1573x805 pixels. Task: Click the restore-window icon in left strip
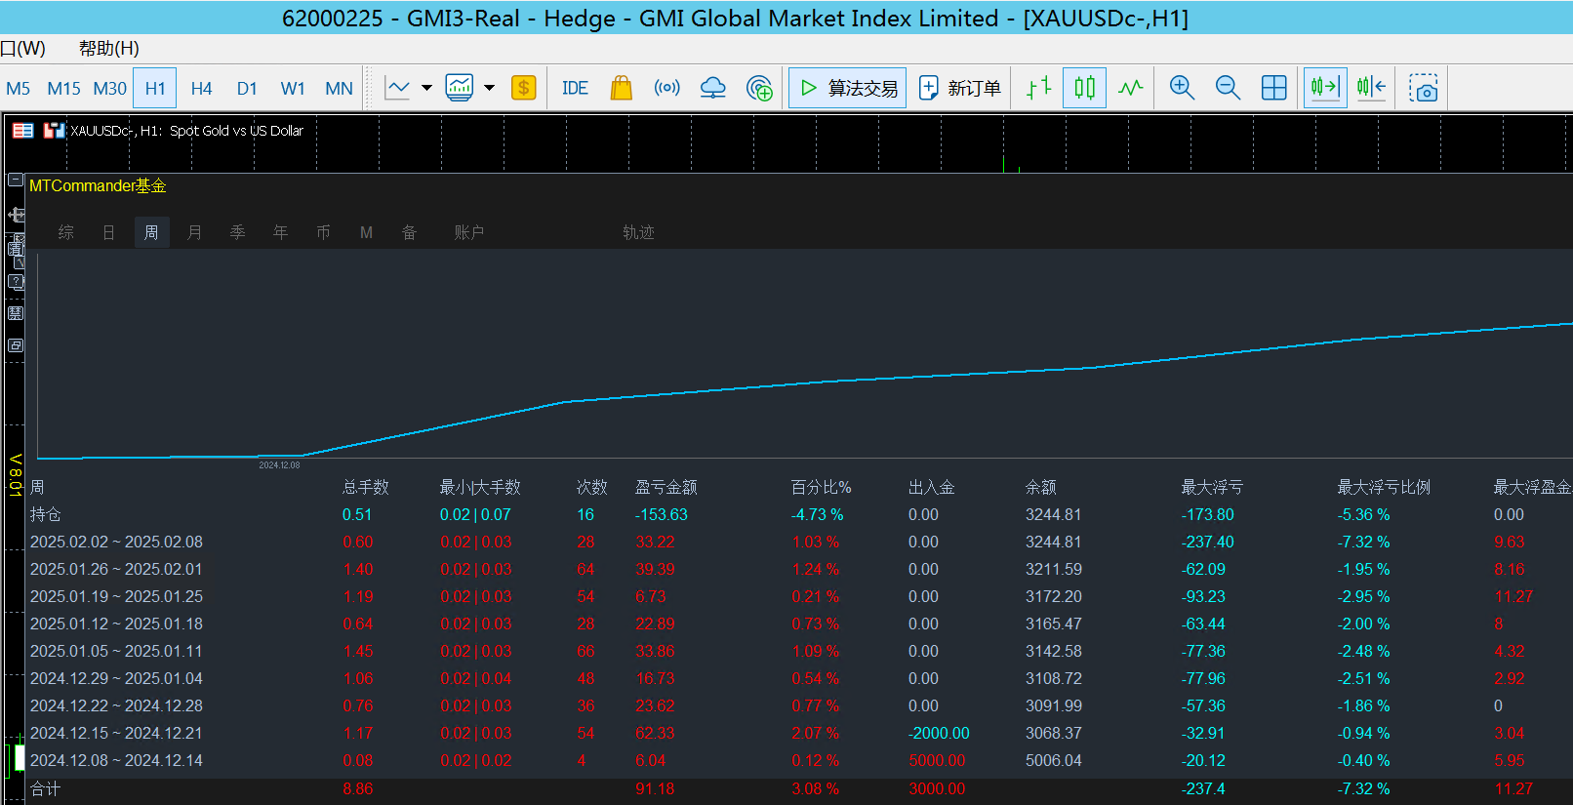tap(16, 345)
